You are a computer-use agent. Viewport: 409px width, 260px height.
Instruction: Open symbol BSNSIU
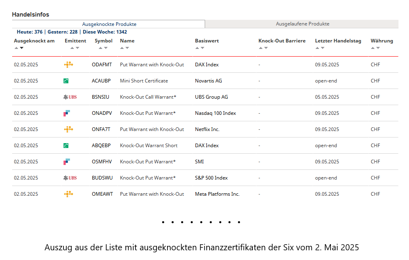(100, 97)
